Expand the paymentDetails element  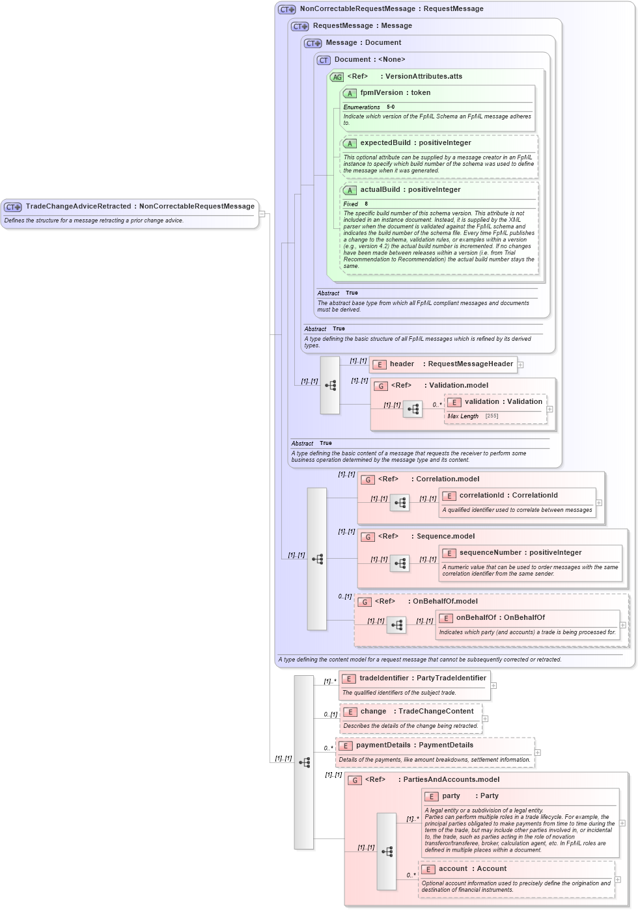(538, 753)
